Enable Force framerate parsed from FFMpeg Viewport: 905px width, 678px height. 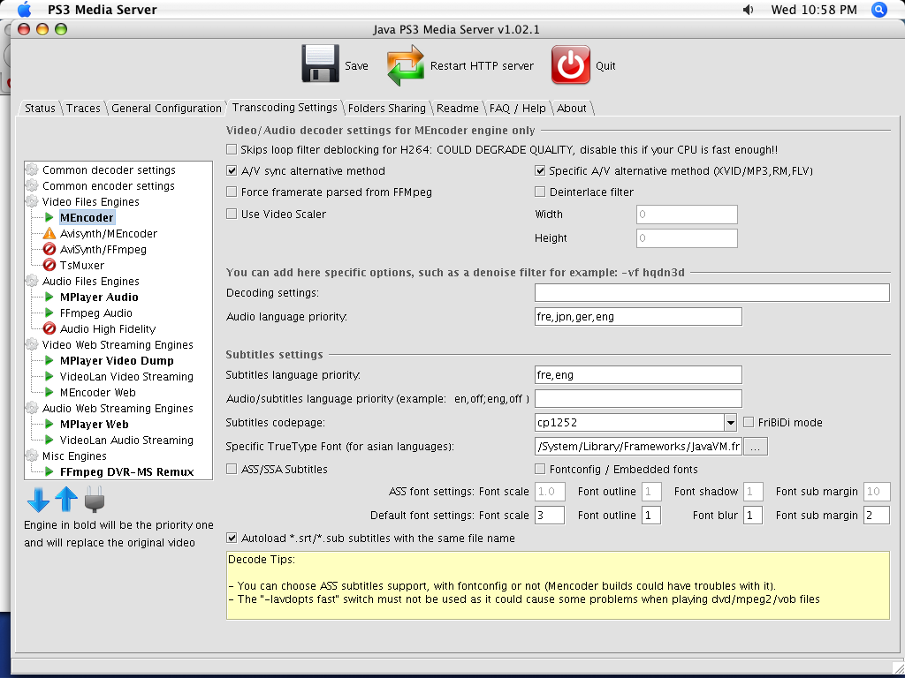[232, 192]
